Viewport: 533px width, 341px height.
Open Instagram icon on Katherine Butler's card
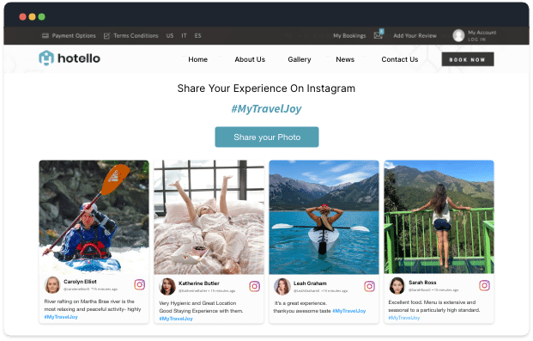[255, 286]
